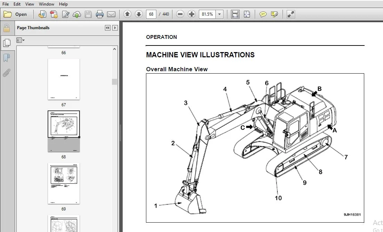Click callout number 10 in diagram
The image size is (383, 232).
click(x=278, y=198)
